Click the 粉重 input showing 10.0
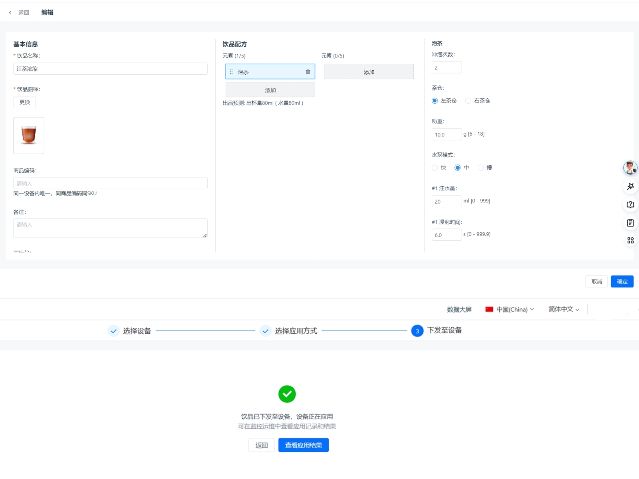Screen dimensions: 639x479 point(447,134)
